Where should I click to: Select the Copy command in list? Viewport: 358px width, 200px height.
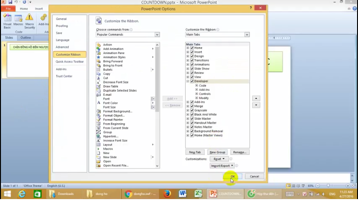106,73
